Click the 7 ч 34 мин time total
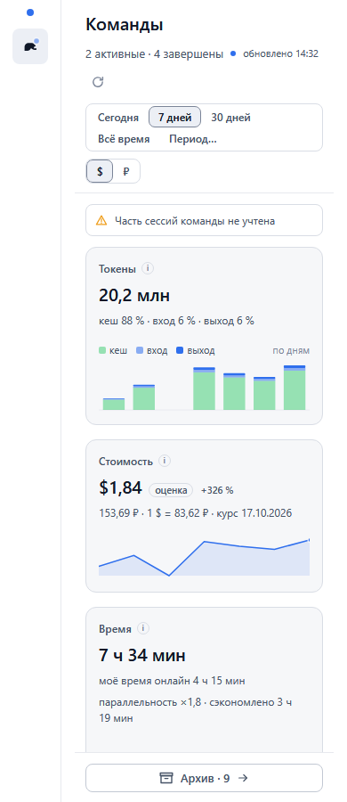This screenshot has width=347, height=802. click(x=142, y=655)
